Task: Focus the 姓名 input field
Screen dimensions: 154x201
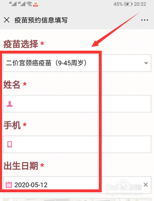Action: (x=77, y=104)
